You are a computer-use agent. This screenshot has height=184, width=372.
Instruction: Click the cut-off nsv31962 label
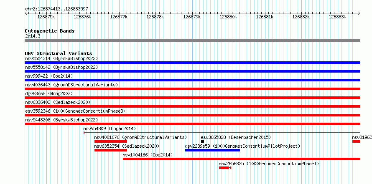362,137
